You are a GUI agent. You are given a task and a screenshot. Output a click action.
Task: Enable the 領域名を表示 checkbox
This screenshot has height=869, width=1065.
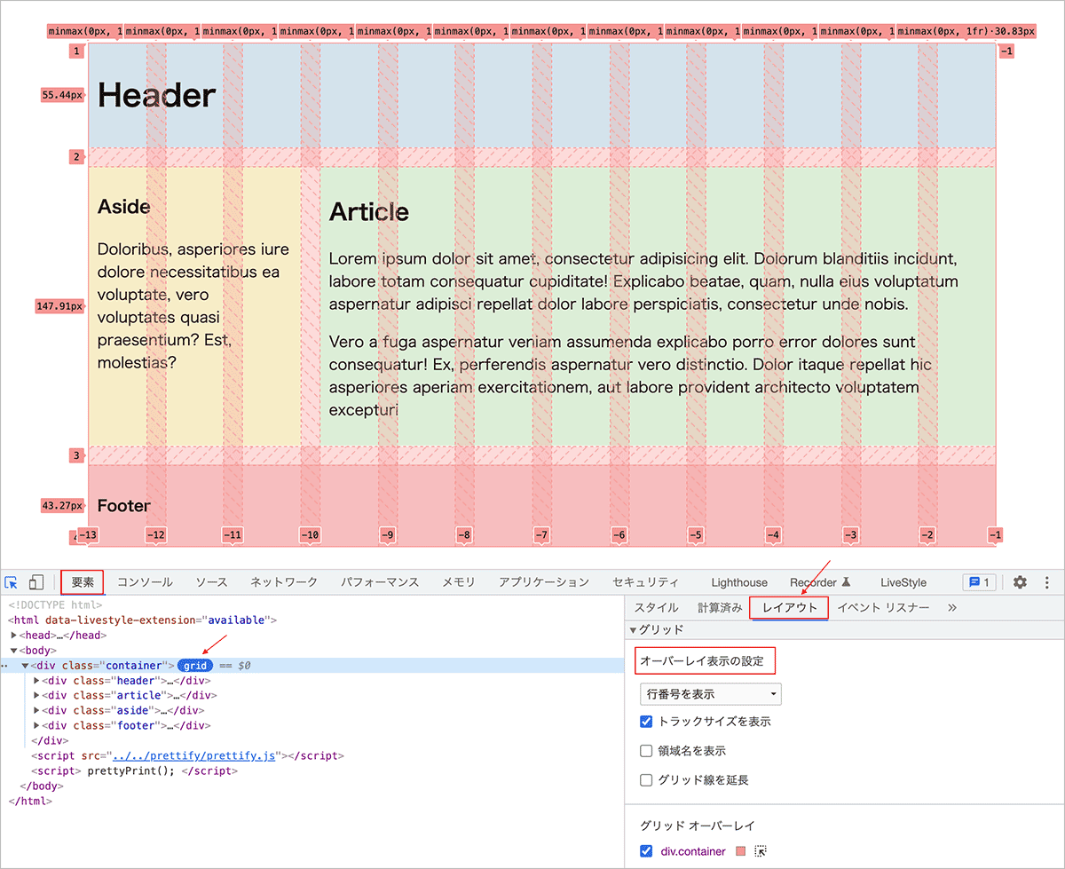(646, 751)
